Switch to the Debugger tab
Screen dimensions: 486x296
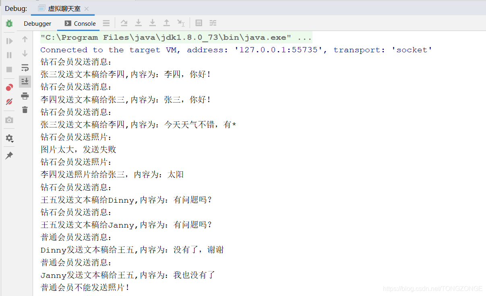(37, 23)
